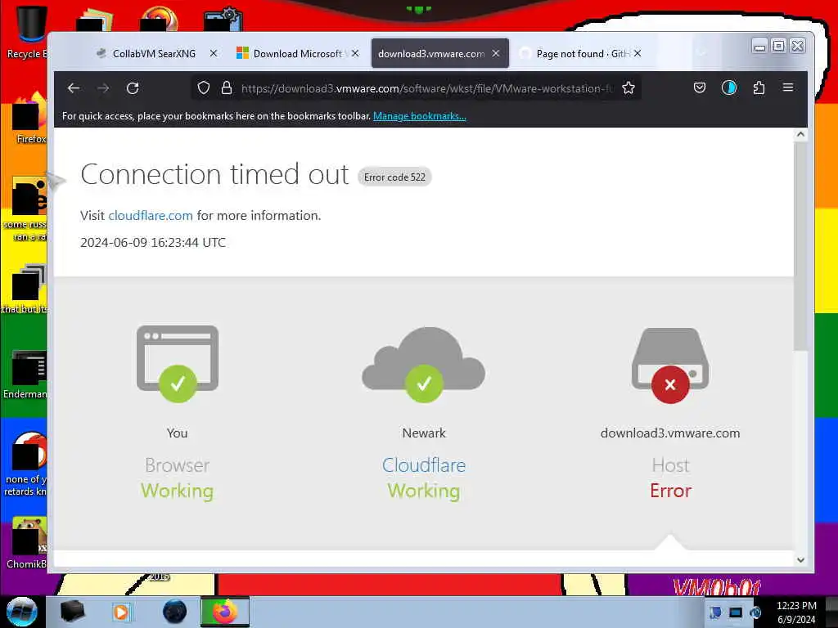Click the host server error icon
Viewport: 838px width, 628px height.
pos(670,366)
